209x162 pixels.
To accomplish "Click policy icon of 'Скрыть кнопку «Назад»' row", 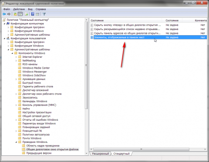I will click(x=92, y=25).
